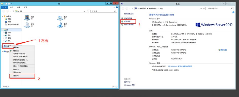Choose 添加一个网络位置(L) from context menu
This screenshot has width=239, height=97.
[22, 66]
